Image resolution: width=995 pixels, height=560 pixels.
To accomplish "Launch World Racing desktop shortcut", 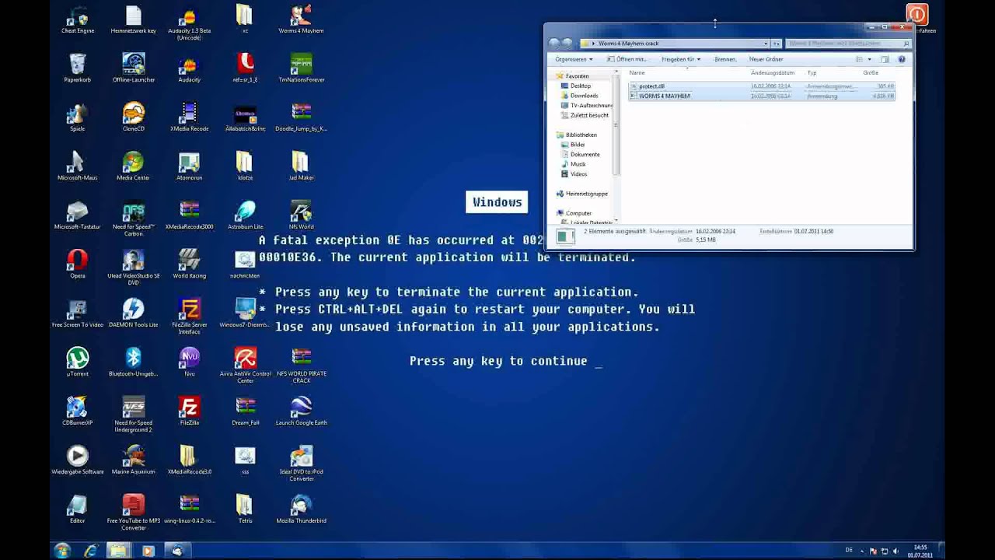I will click(x=189, y=264).
